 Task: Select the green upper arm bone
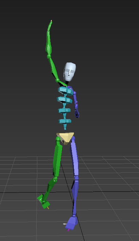[x=54, y=69]
